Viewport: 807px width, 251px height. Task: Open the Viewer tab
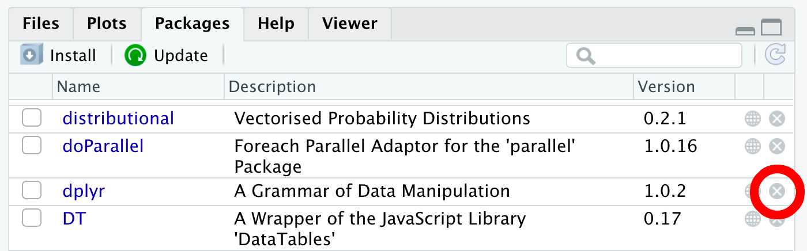click(350, 24)
